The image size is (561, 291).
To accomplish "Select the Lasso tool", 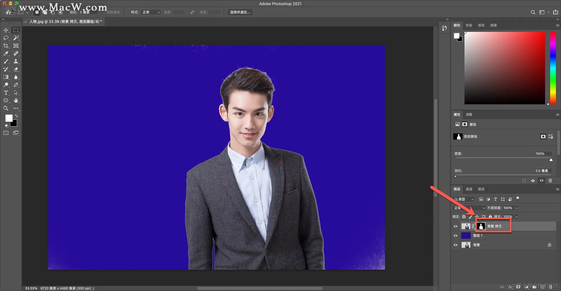I will (x=6, y=38).
